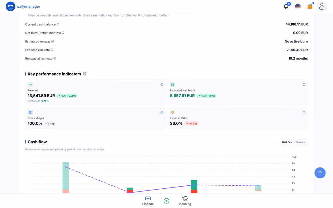
Task: Click the No active burn text
Action: click(x=296, y=41)
